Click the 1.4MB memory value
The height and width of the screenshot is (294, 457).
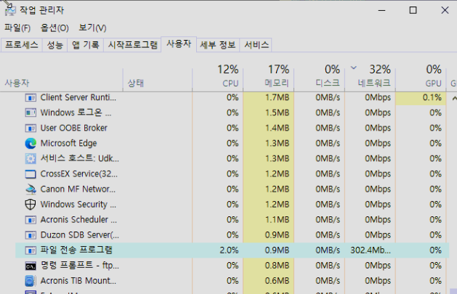[277, 128]
